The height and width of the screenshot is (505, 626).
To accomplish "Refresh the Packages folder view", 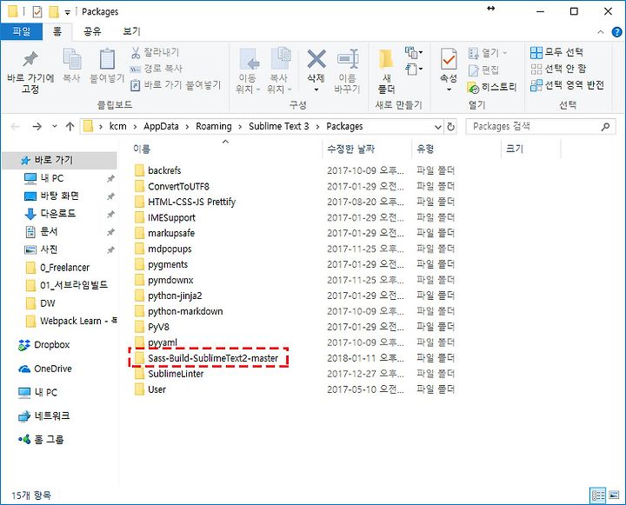I will 450,127.
